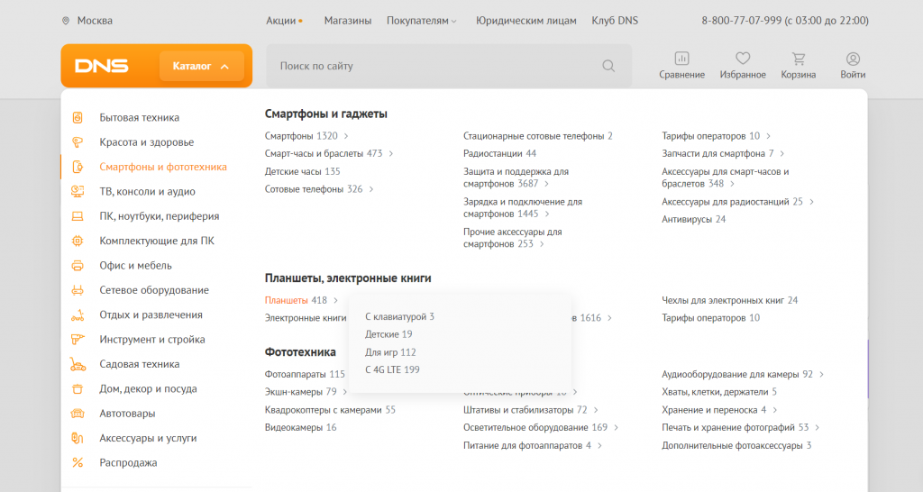Click the Войти profile icon

click(x=853, y=59)
